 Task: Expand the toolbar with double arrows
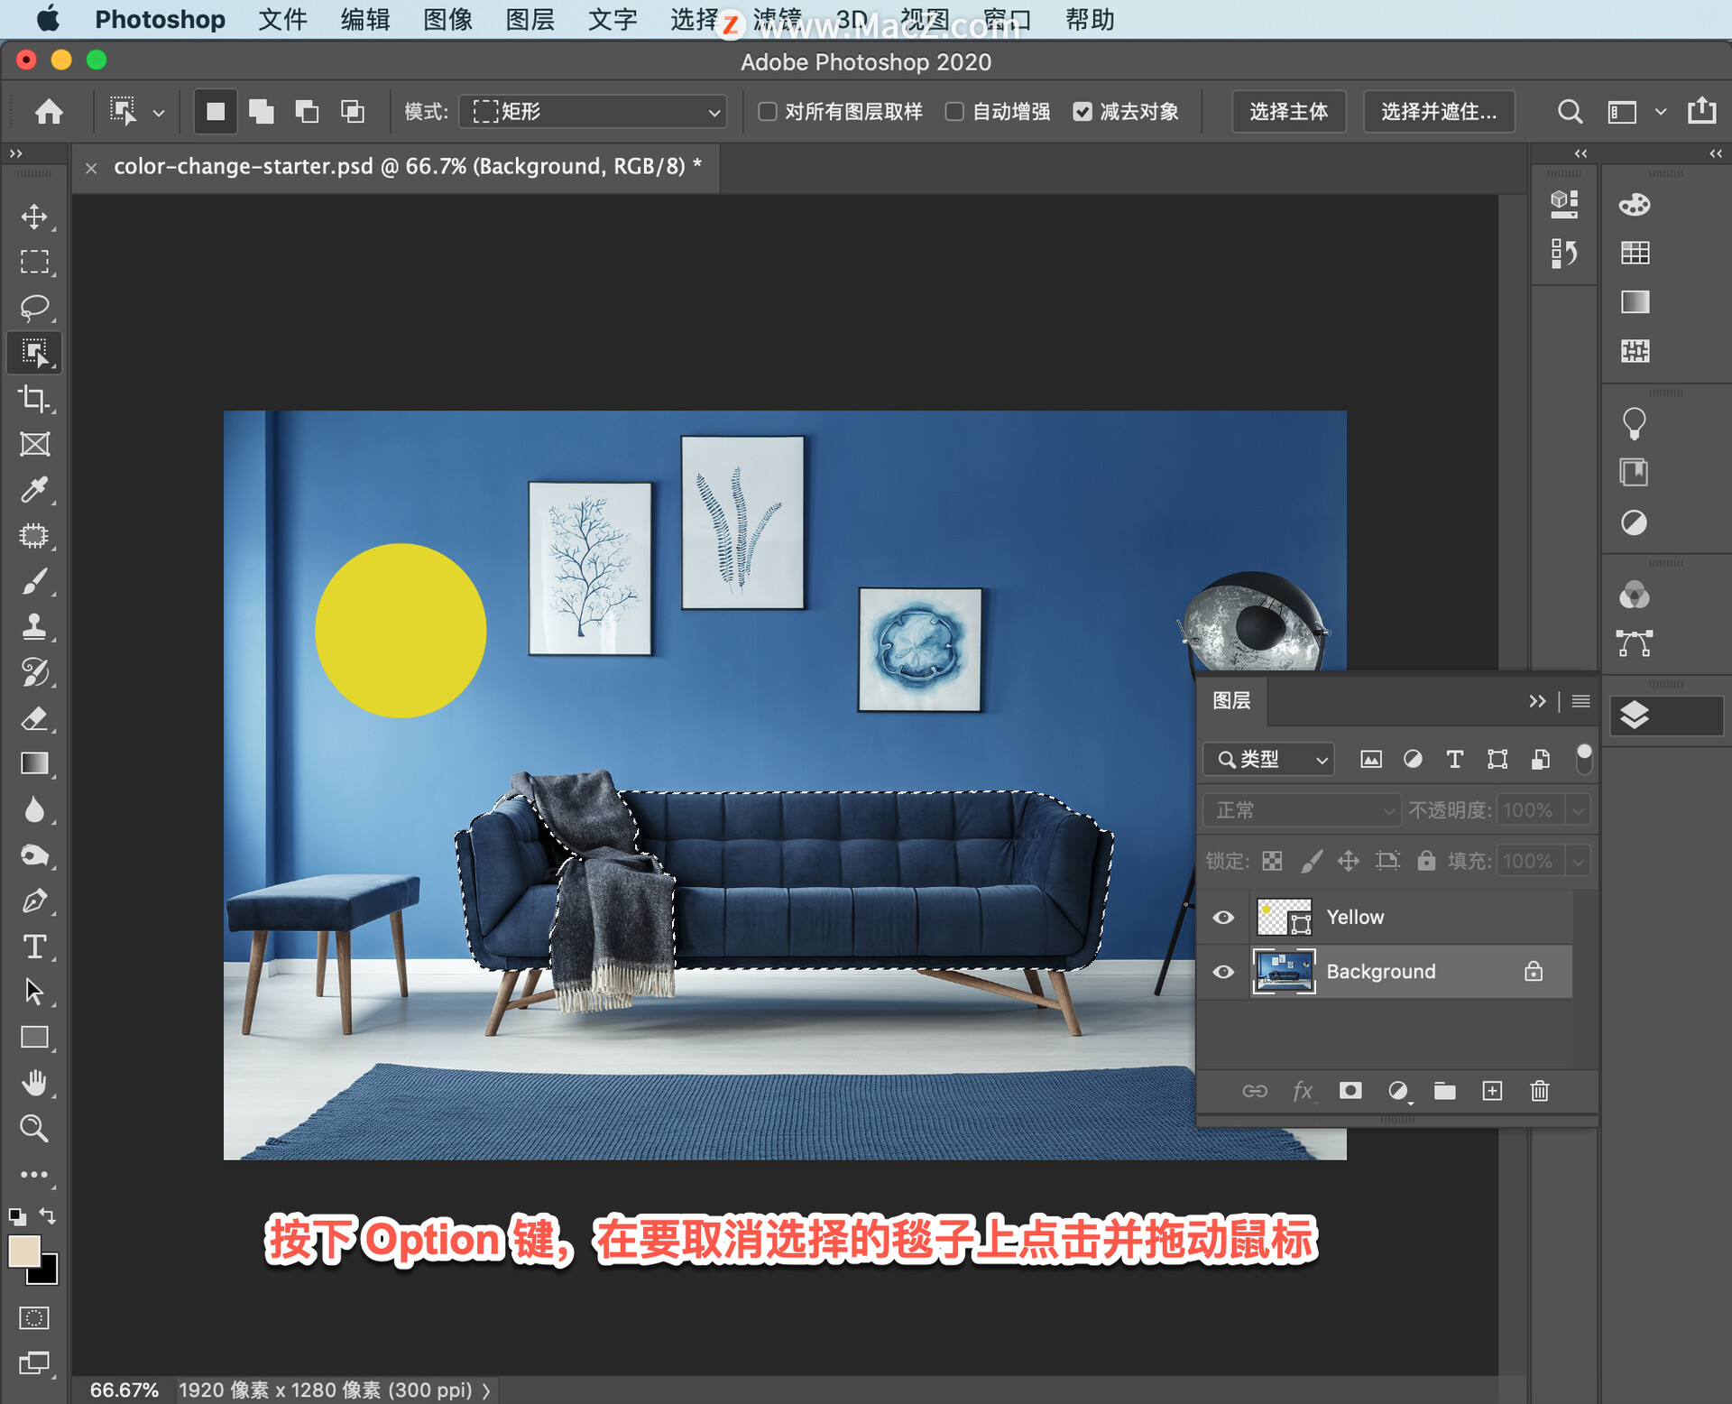(x=15, y=154)
